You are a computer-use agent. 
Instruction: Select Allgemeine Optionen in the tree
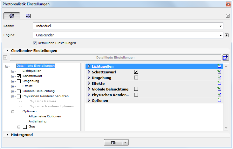coord(45,116)
